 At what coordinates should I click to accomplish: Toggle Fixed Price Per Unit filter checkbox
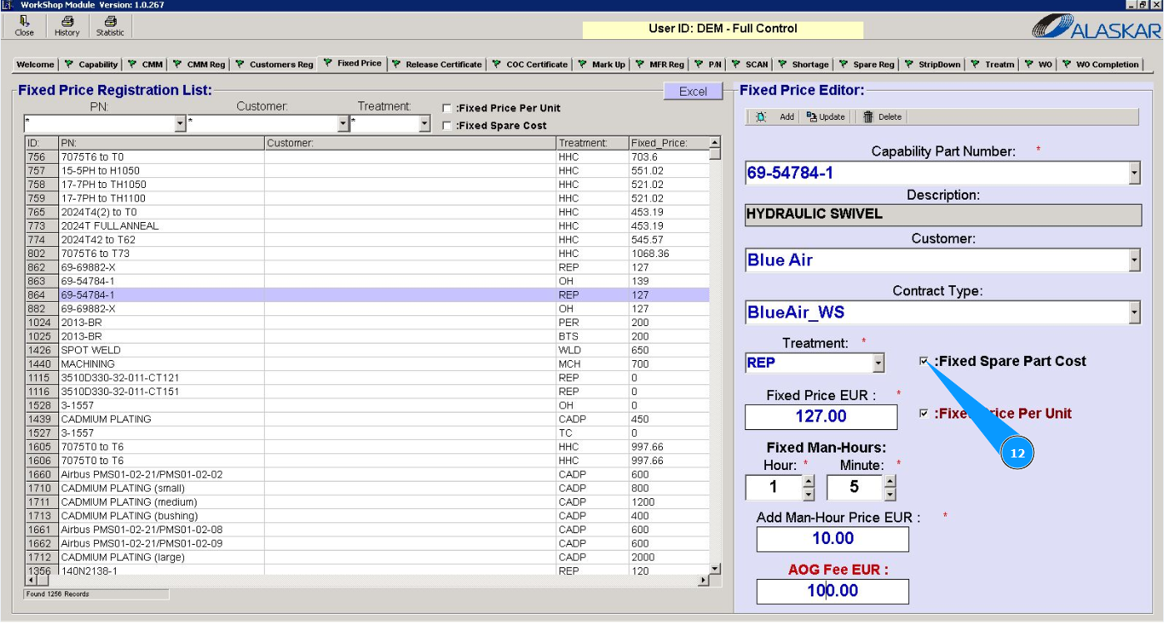coord(447,108)
